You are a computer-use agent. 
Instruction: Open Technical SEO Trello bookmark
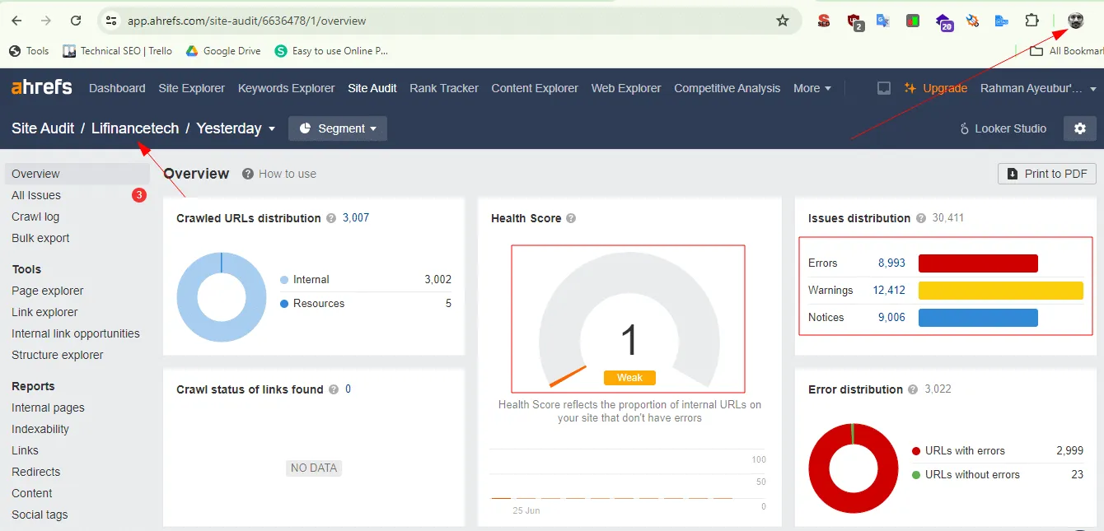[x=117, y=51]
